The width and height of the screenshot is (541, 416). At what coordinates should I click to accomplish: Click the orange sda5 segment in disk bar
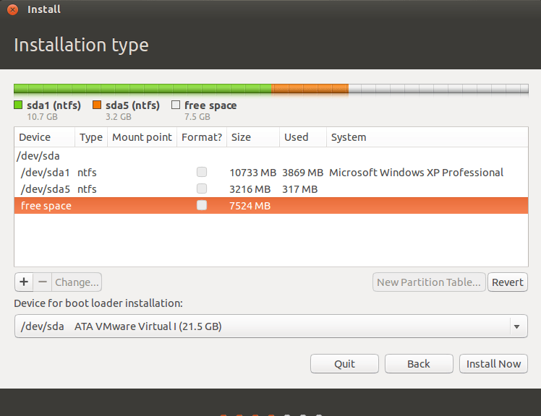310,89
